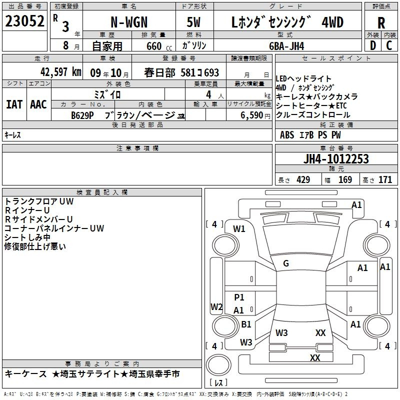Screen dimensions: 400x400
Task: Click chassis number JH4-1012253
Action: coord(336,159)
